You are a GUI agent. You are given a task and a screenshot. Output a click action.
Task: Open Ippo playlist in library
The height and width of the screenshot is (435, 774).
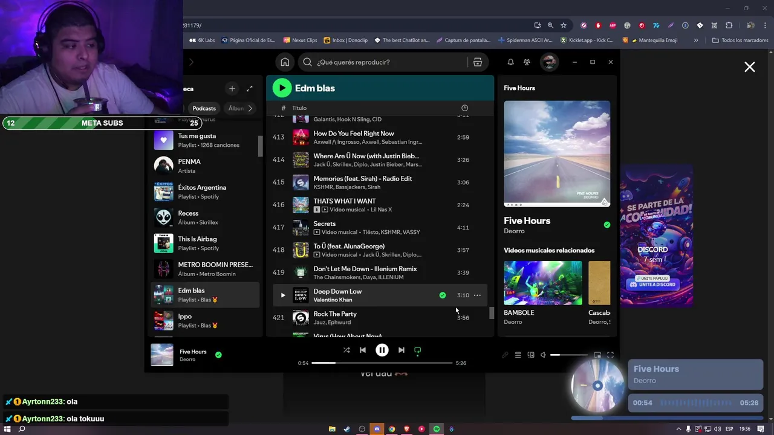205,321
